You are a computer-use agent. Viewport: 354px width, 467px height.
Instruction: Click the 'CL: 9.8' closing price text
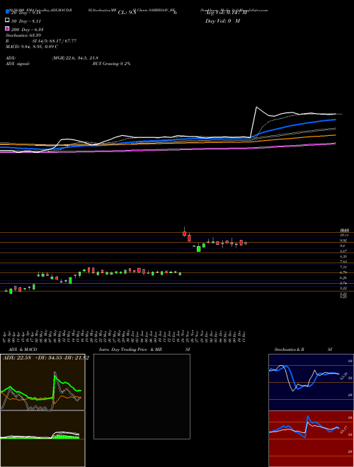point(127,13)
